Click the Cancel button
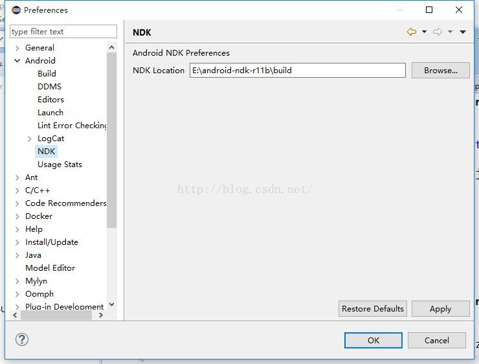 point(437,340)
